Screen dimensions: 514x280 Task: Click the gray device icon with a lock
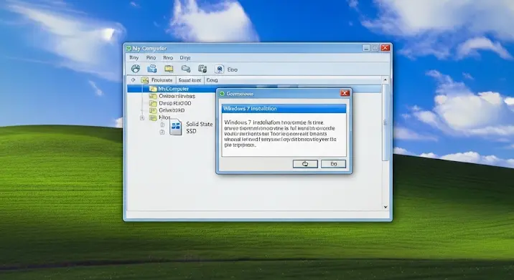pyautogui.click(x=202, y=69)
